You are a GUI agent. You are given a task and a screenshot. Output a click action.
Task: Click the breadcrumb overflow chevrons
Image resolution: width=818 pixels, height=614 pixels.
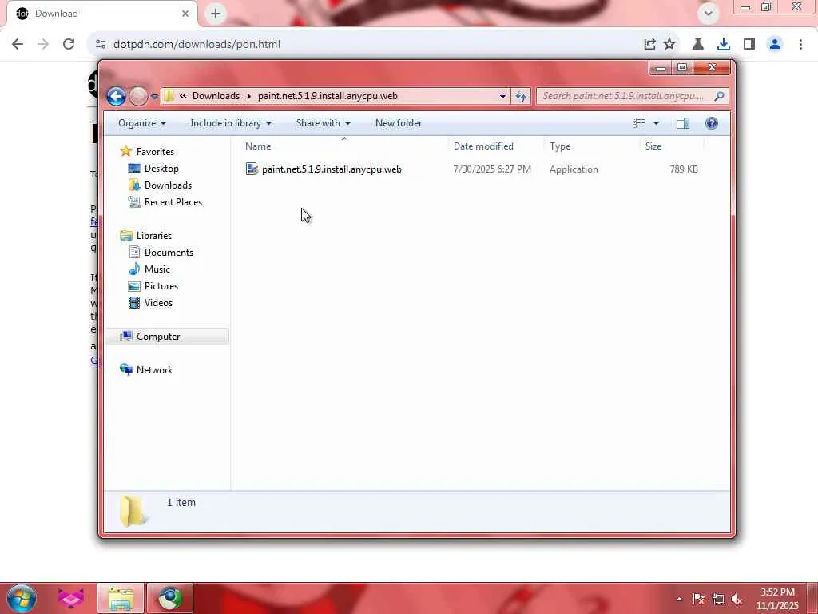(183, 96)
